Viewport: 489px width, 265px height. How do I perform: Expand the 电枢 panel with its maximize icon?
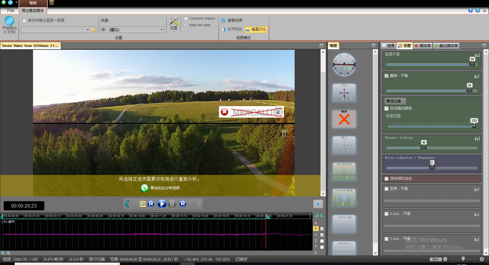(x=373, y=45)
